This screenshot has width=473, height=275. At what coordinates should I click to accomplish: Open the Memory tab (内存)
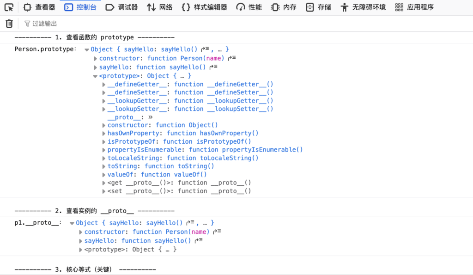click(x=284, y=7)
